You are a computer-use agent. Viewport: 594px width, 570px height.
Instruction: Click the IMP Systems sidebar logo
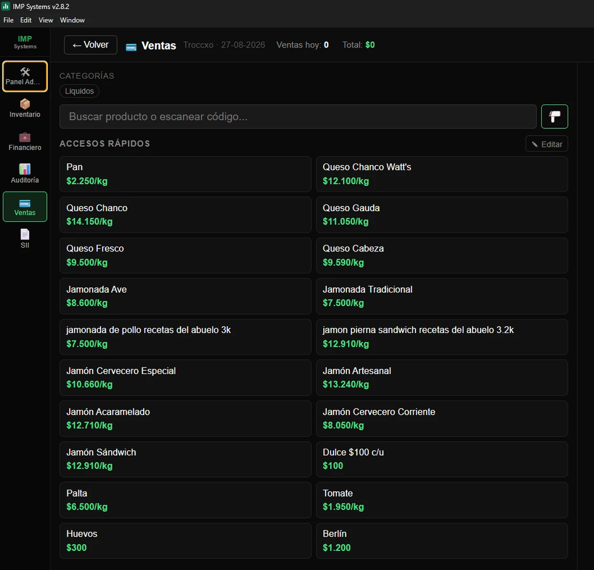point(25,42)
